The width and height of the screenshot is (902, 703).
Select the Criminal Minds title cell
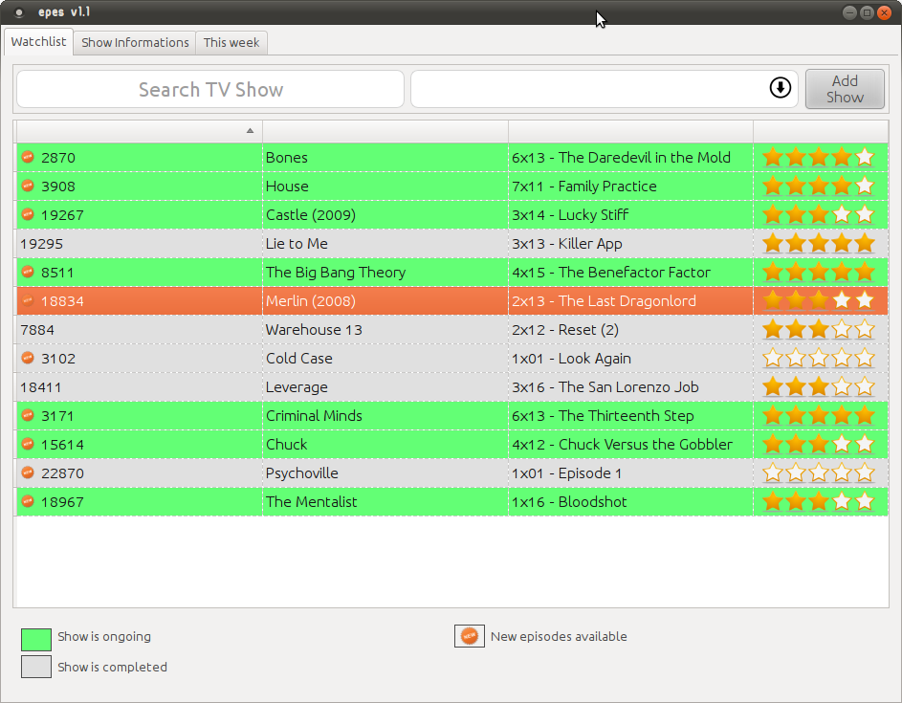pyautogui.click(x=385, y=415)
